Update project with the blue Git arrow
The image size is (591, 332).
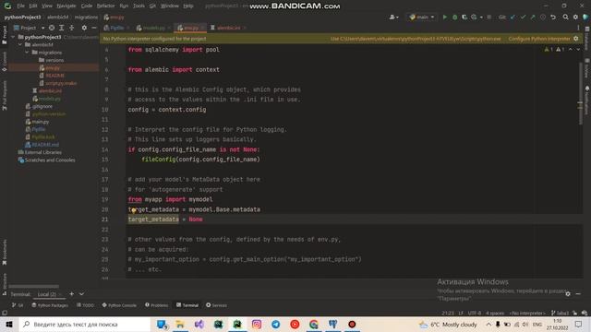[513, 17]
